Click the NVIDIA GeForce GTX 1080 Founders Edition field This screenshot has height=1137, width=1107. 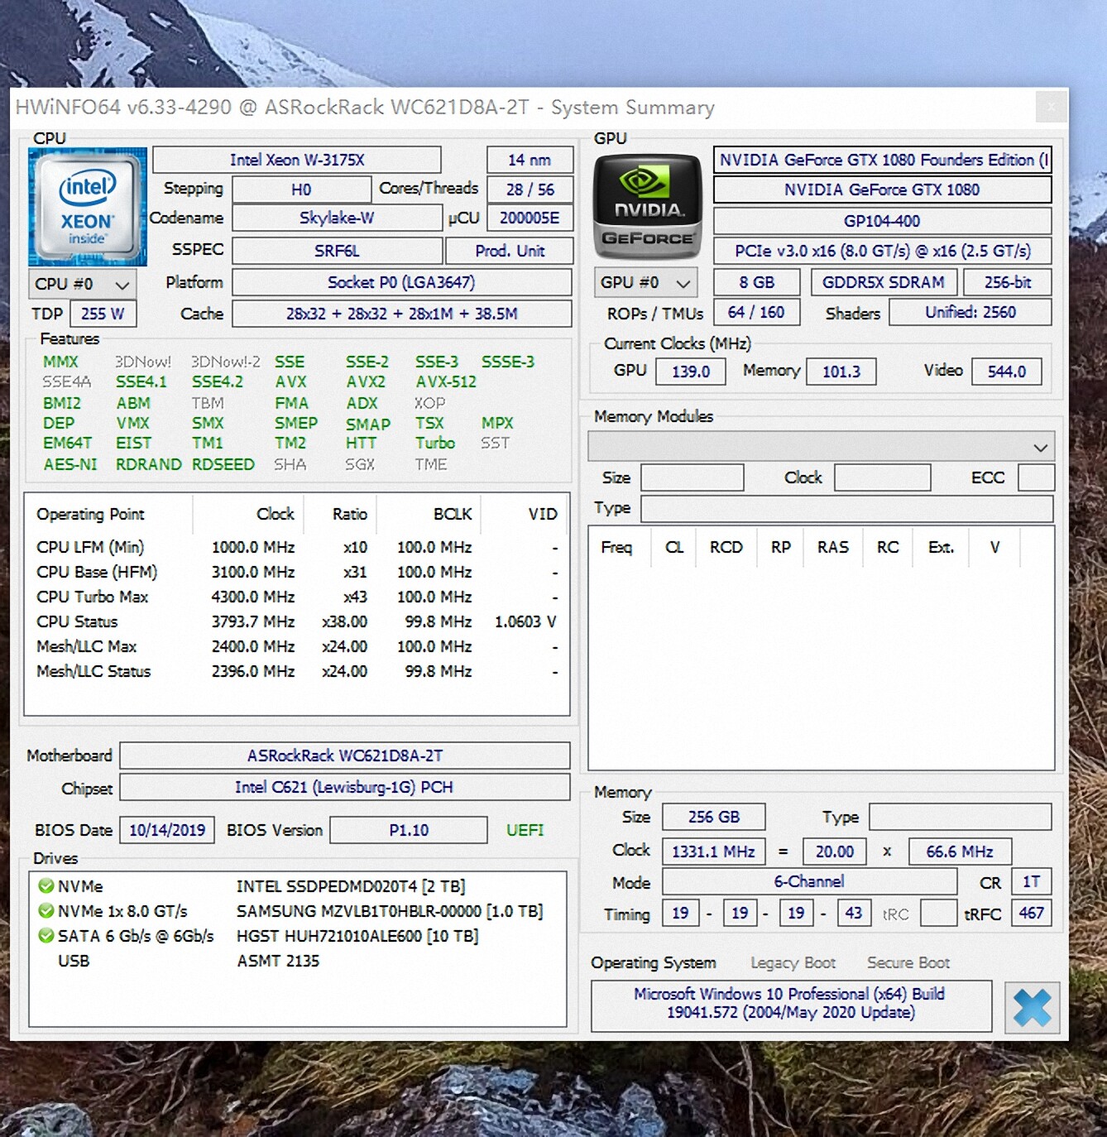(x=882, y=160)
